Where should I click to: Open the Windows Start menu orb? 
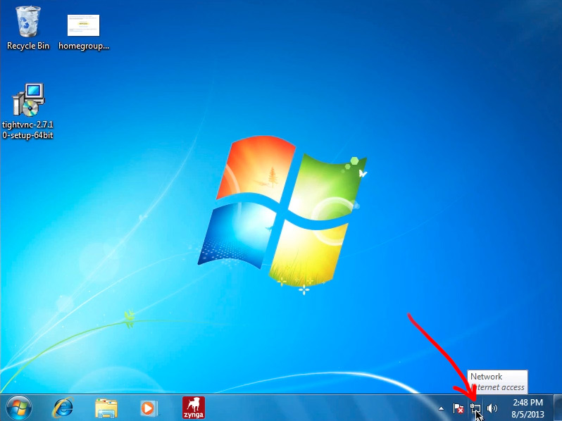(19, 408)
